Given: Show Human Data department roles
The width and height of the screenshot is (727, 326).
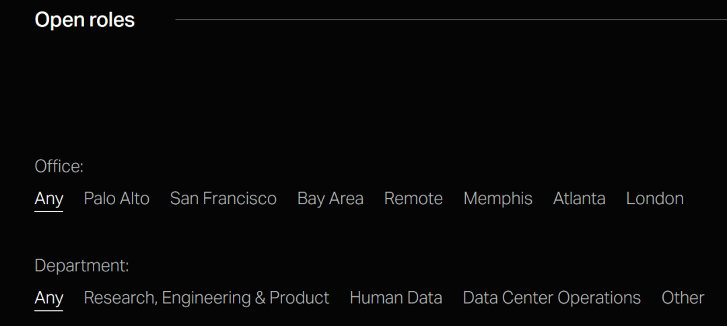Looking at the screenshot, I should [396, 298].
